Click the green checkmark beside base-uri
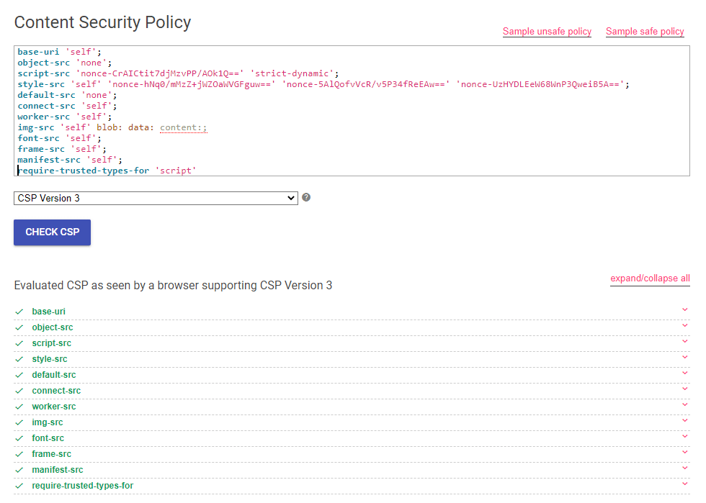The height and width of the screenshot is (503, 706). coord(19,311)
